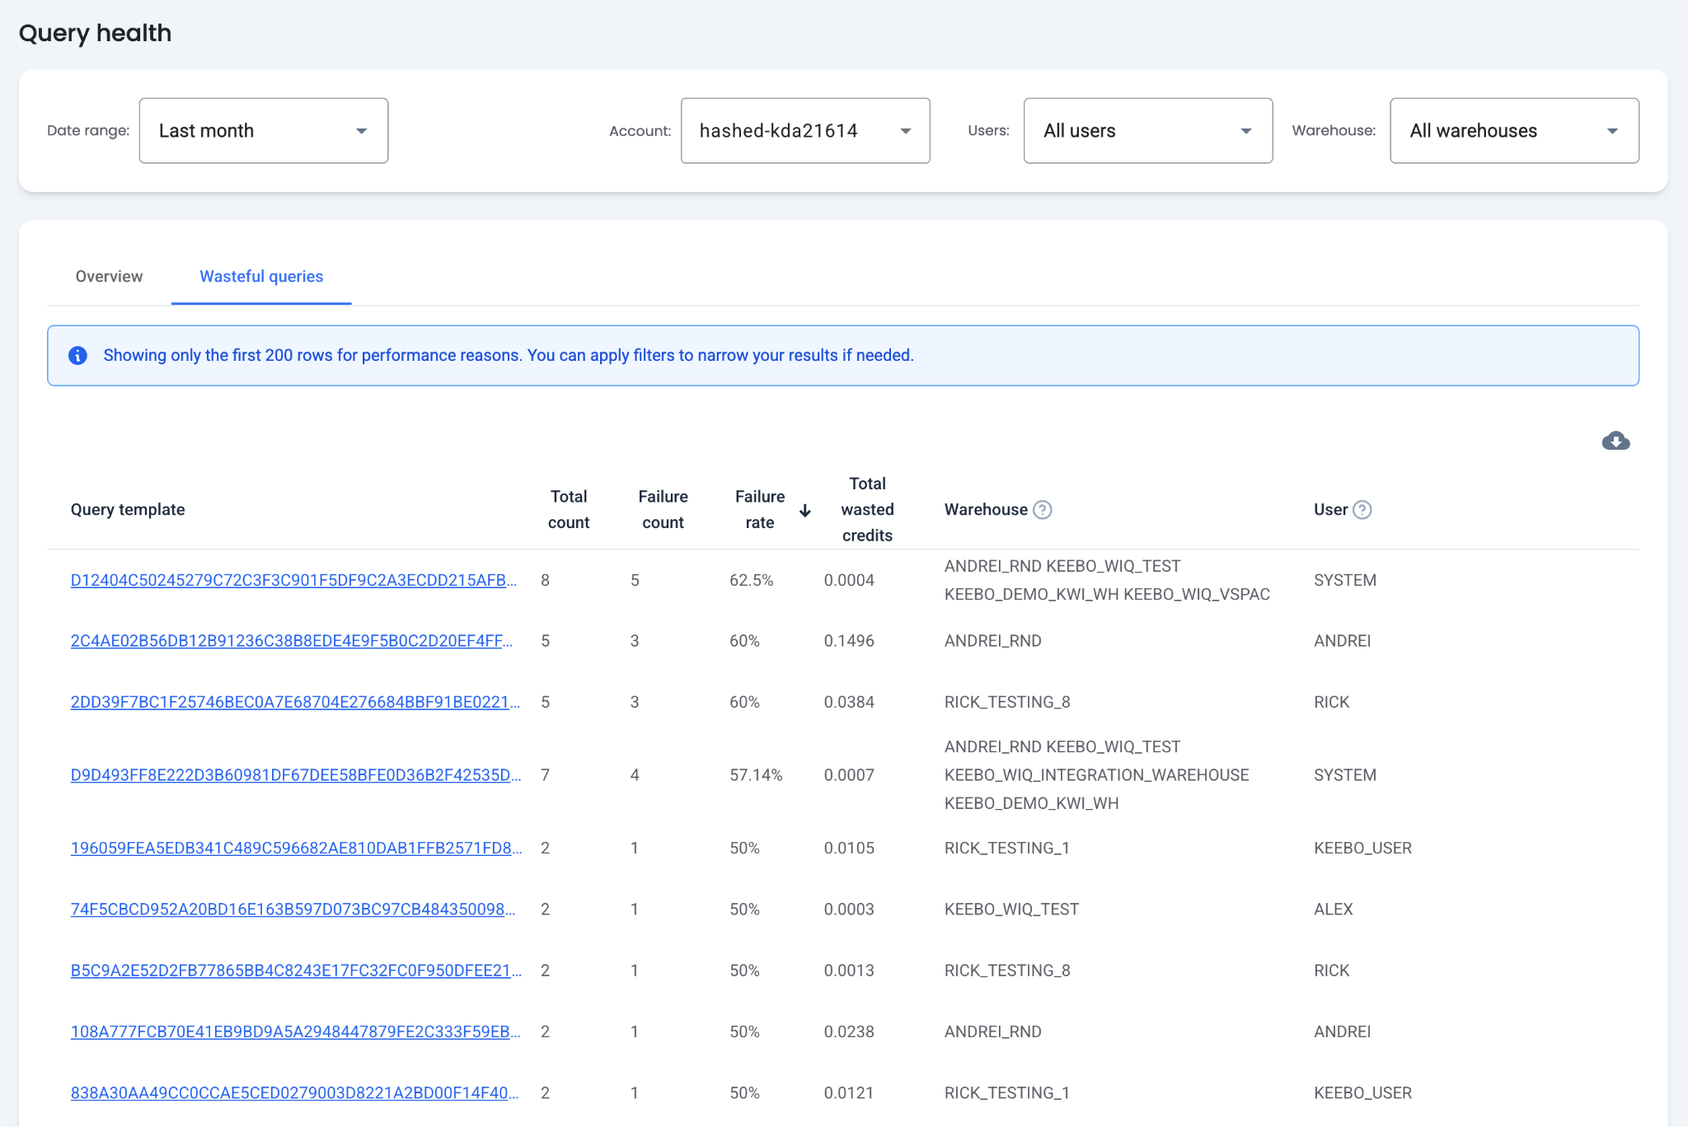The height and width of the screenshot is (1127, 1688).
Task: Click the User column help icon
Action: click(x=1362, y=510)
